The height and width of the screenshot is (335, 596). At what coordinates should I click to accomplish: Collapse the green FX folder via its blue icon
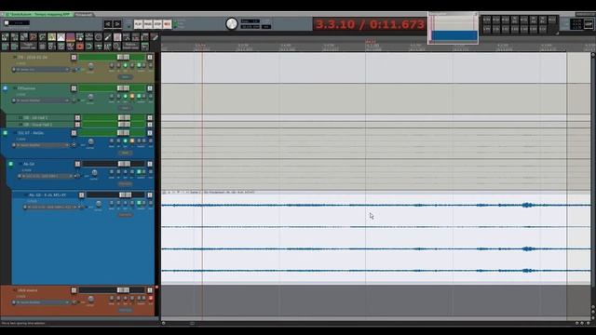[6, 88]
